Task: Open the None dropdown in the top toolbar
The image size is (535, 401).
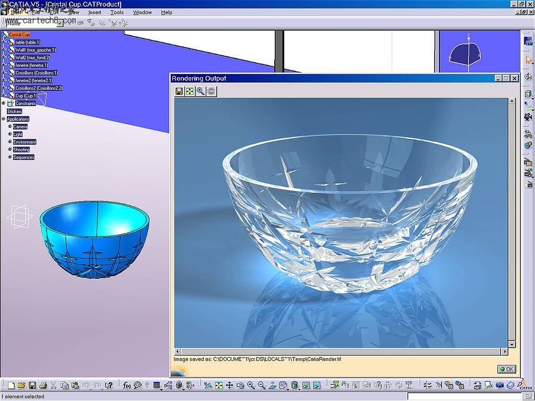Action: [60, 23]
